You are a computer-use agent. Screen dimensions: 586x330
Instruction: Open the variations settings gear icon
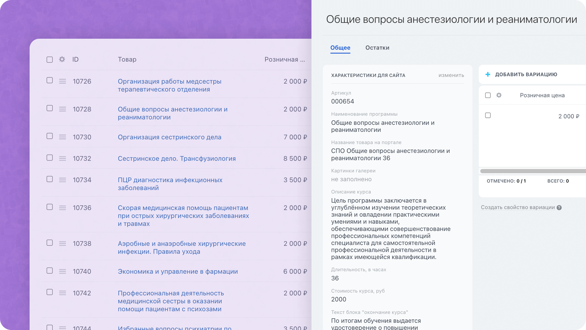coord(498,95)
